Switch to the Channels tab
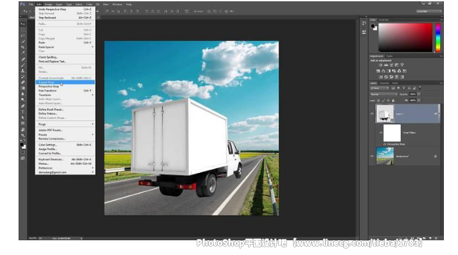Image resolution: width=458 pixels, height=255 pixels. pos(384,83)
